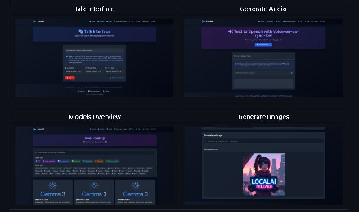Click LocalAI logo in Generate Audio screenshot
Screen dimensions: 359x212
207,21
